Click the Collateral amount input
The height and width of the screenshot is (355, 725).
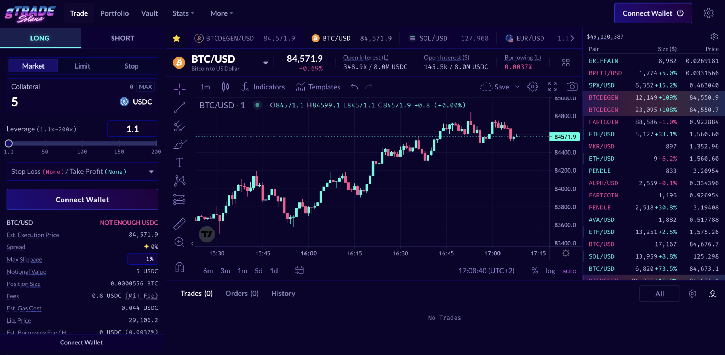click(64, 102)
